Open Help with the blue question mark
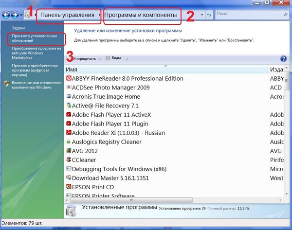Screen dimensions: 292x230 [283, 59]
